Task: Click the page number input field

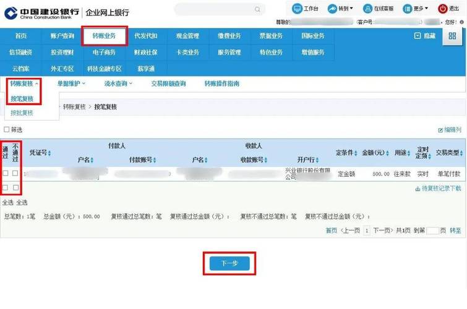Action: pyautogui.click(x=432, y=231)
